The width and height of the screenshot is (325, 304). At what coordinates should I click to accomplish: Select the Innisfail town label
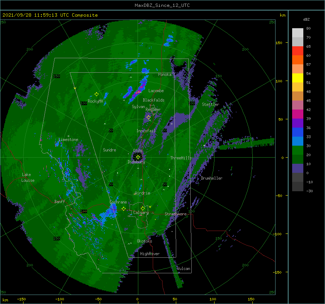tap(146, 131)
